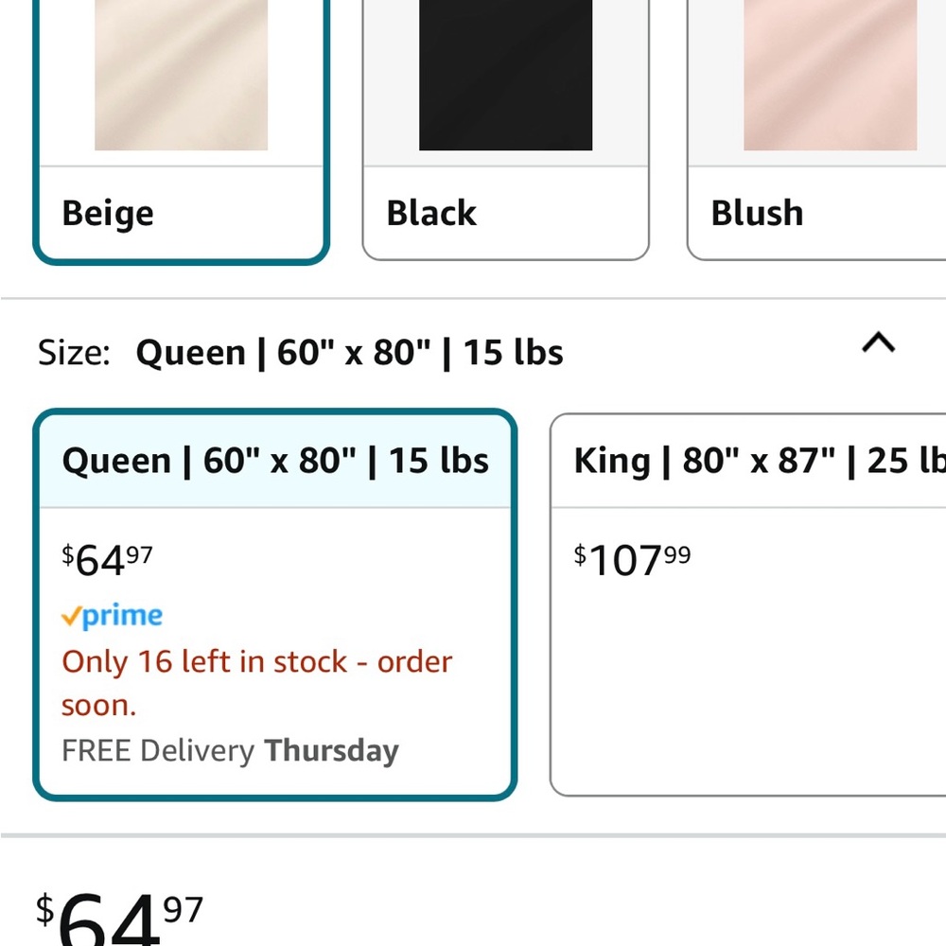Click the large $64.97 price at bottom
The image size is (946, 946).
click(x=119, y=918)
